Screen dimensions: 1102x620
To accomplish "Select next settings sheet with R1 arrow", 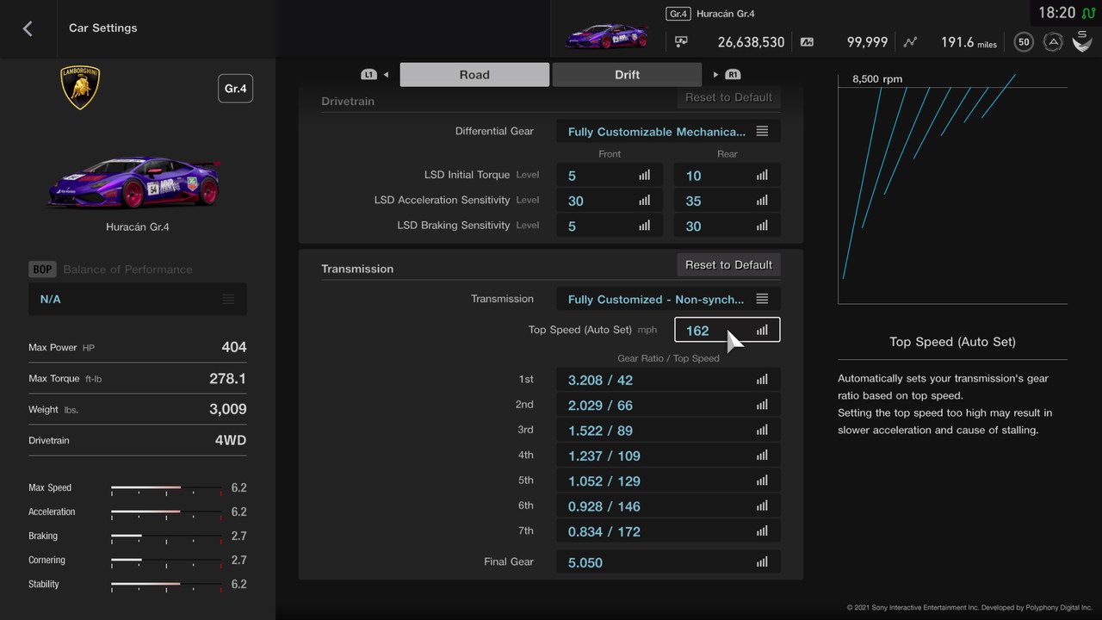I will [x=727, y=75].
